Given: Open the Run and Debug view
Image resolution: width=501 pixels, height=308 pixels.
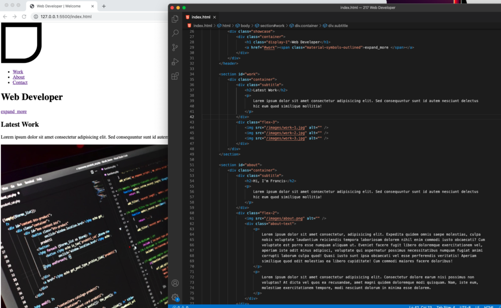Looking at the screenshot, I should pos(175,62).
